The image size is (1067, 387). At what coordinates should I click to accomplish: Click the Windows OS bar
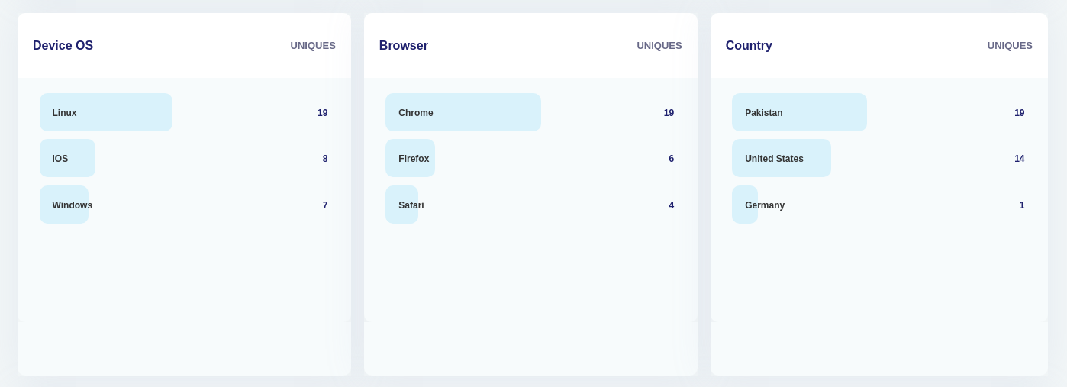pyautogui.click(x=64, y=205)
